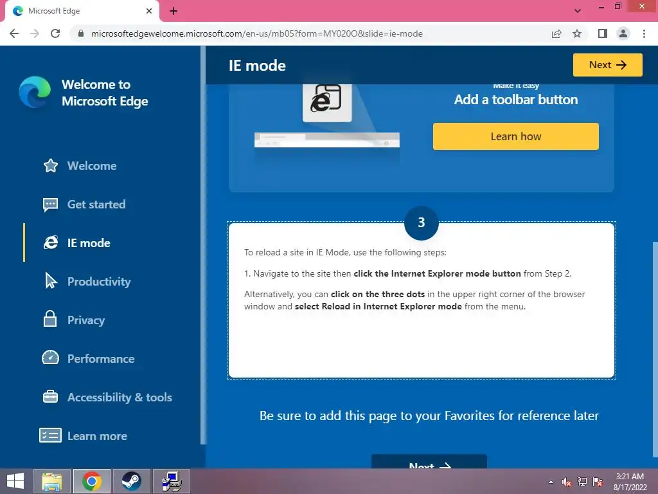Click the Welcome star icon
The image size is (658, 494).
(51, 165)
